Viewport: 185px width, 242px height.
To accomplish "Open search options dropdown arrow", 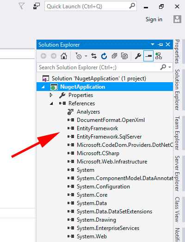I will [170, 67].
